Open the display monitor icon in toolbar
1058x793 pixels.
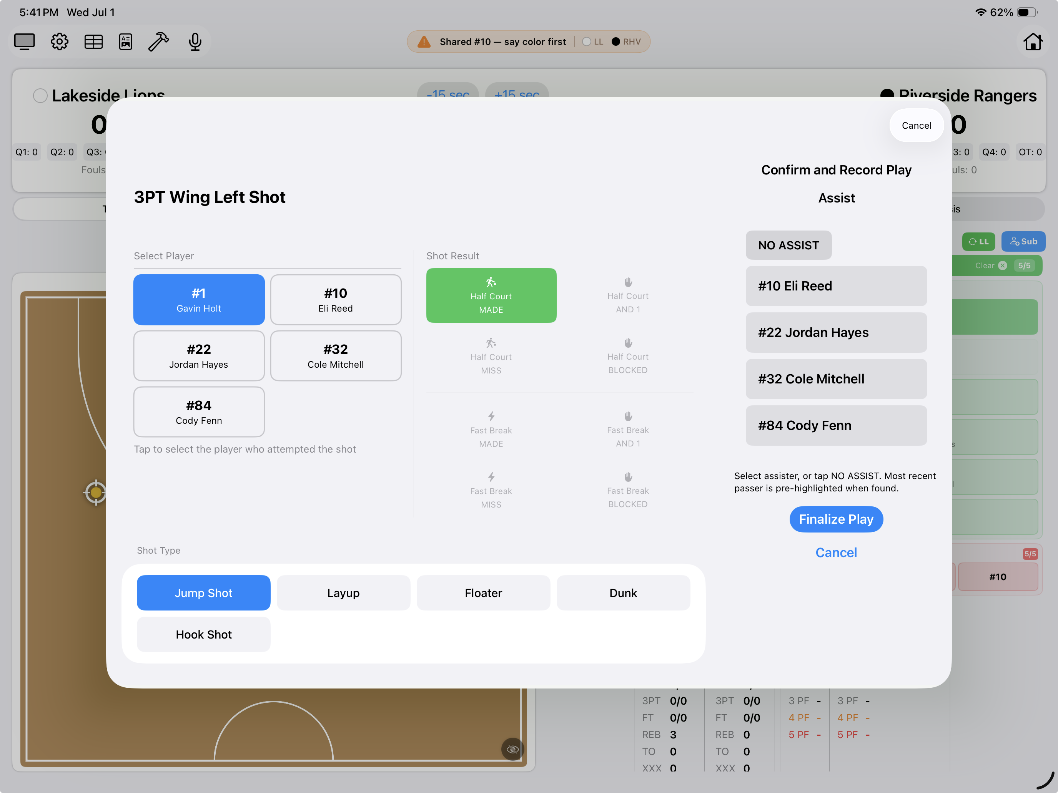click(24, 41)
